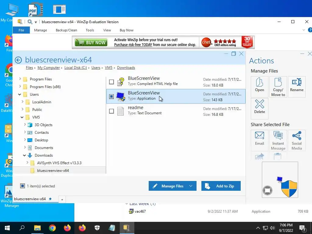This screenshot has height=234, width=312.
Task: Open the Tools ribbon tab
Action: (x=90, y=30)
